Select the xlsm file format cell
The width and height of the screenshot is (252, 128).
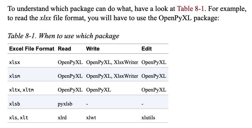tap(14, 76)
